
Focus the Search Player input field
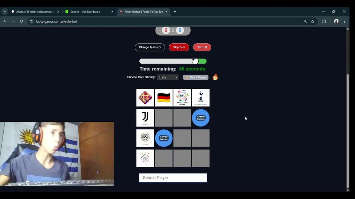click(x=173, y=178)
